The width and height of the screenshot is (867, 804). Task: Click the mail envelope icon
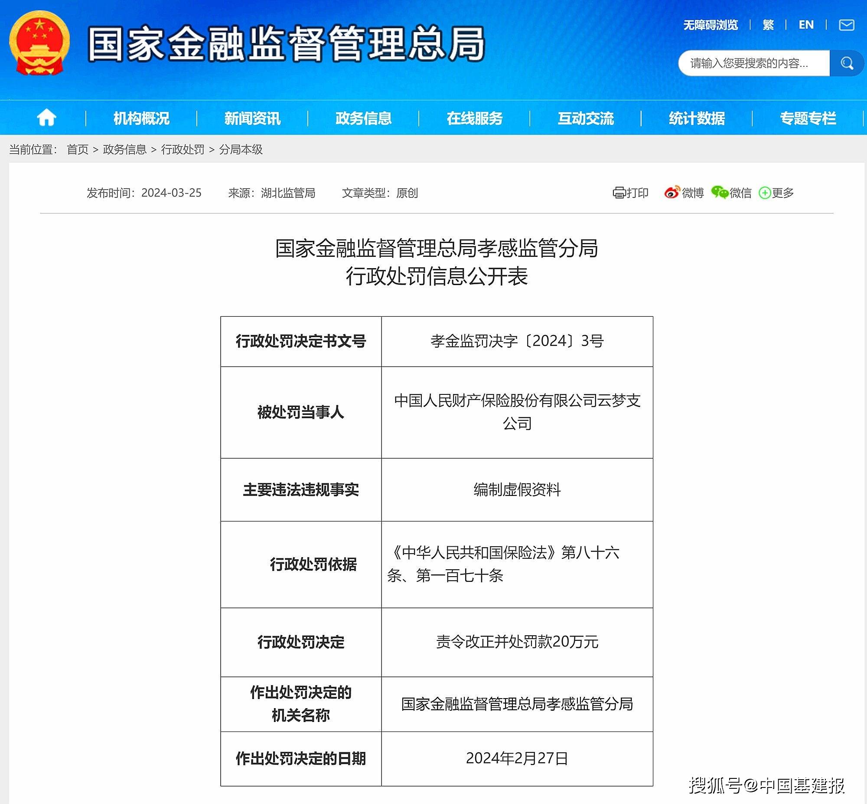(846, 25)
